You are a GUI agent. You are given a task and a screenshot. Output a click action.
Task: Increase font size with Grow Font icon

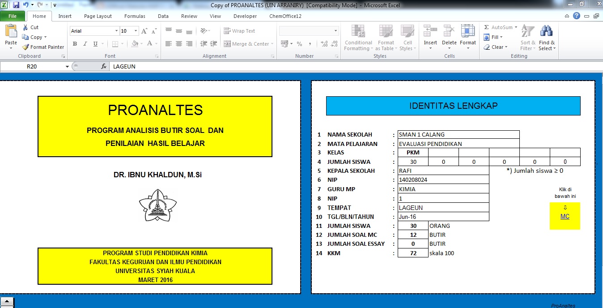click(x=144, y=31)
